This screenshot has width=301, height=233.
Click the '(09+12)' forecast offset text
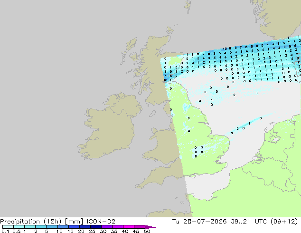[284, 222]
